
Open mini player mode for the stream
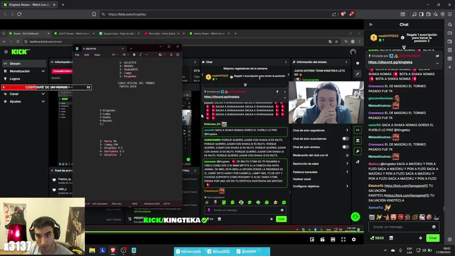[x=312, y=240]
